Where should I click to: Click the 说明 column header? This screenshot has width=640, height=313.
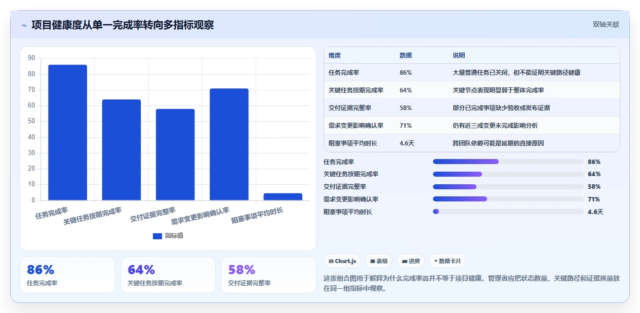459,56
